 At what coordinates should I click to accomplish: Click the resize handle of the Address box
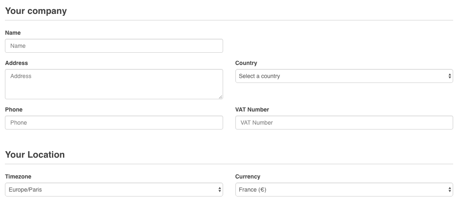pos(221,97)
